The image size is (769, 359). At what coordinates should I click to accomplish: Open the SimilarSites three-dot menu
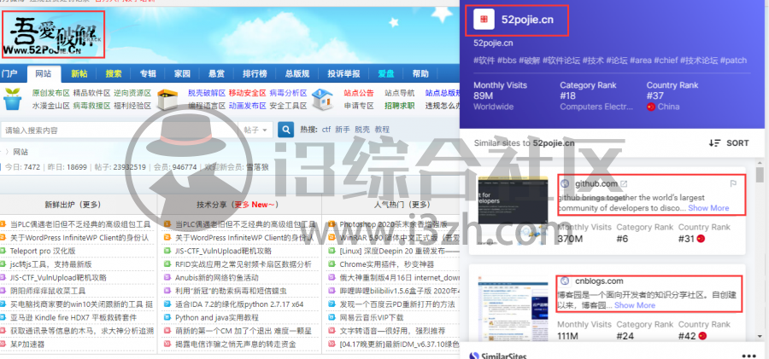pos(748,356)
